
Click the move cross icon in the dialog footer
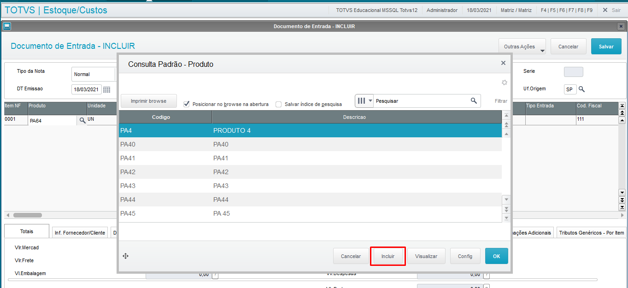point(125,256)
